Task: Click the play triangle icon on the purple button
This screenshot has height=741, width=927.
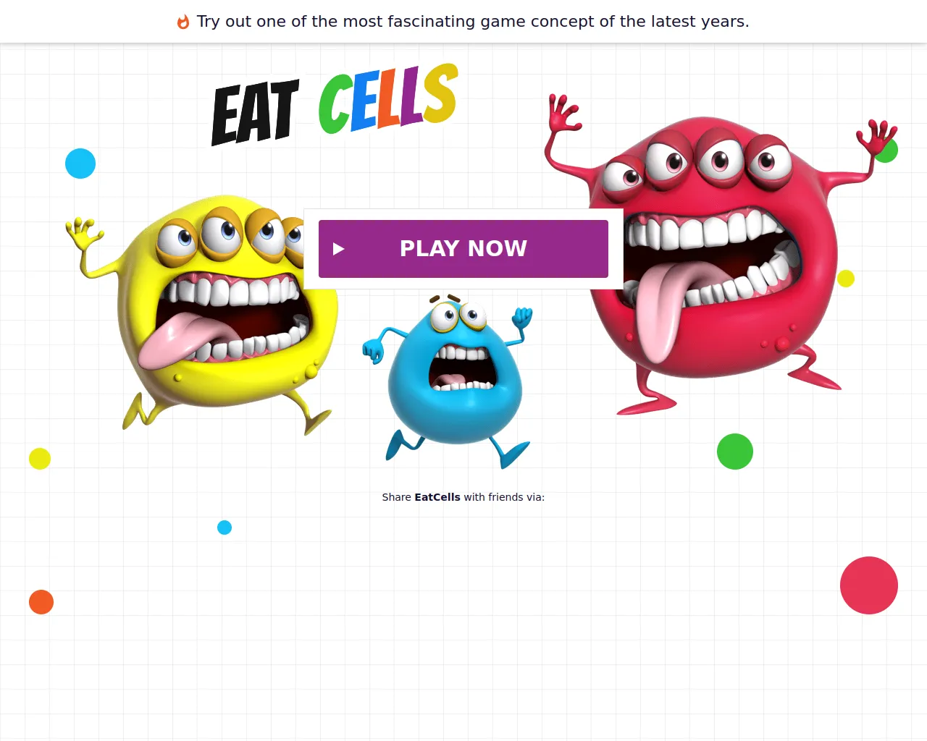Action: click(338, 249)
